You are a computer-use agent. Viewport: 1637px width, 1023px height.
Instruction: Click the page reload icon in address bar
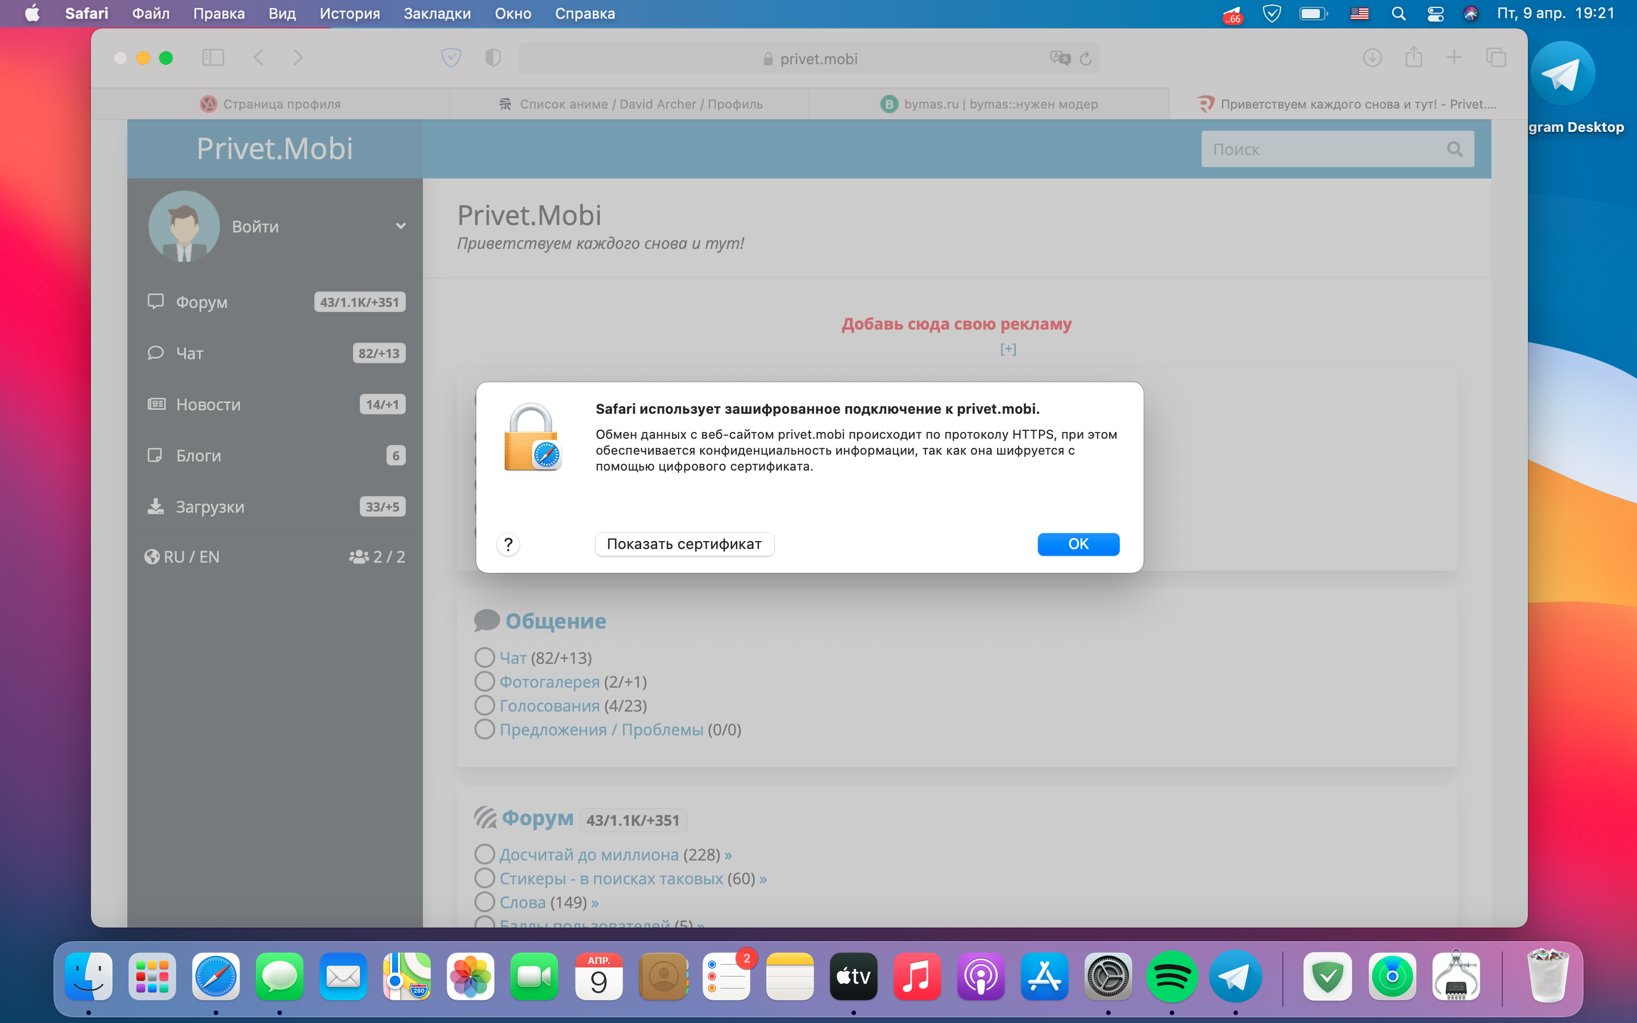point(1086,59)
